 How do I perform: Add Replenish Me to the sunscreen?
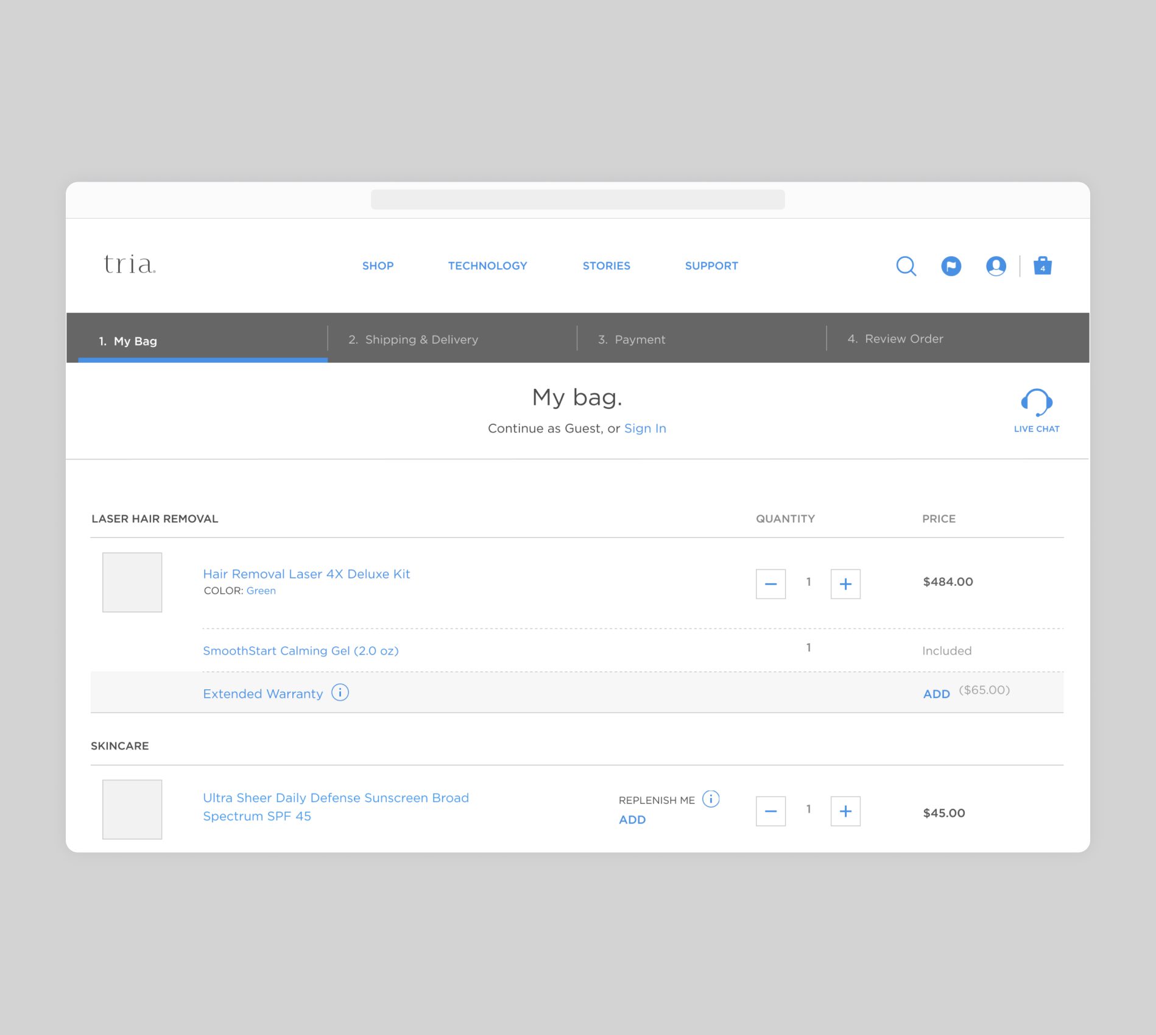(x=632, y=820)
